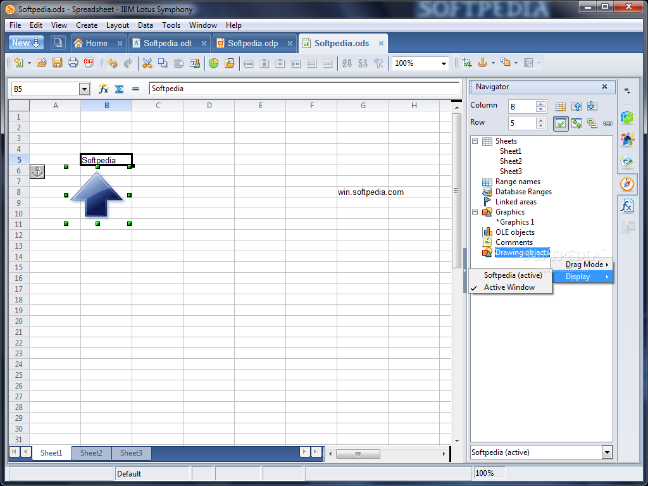Viewport: 648px width, 486px height.
Task: Toggle the Navigator Toggle icon
Action: point(576,123)
